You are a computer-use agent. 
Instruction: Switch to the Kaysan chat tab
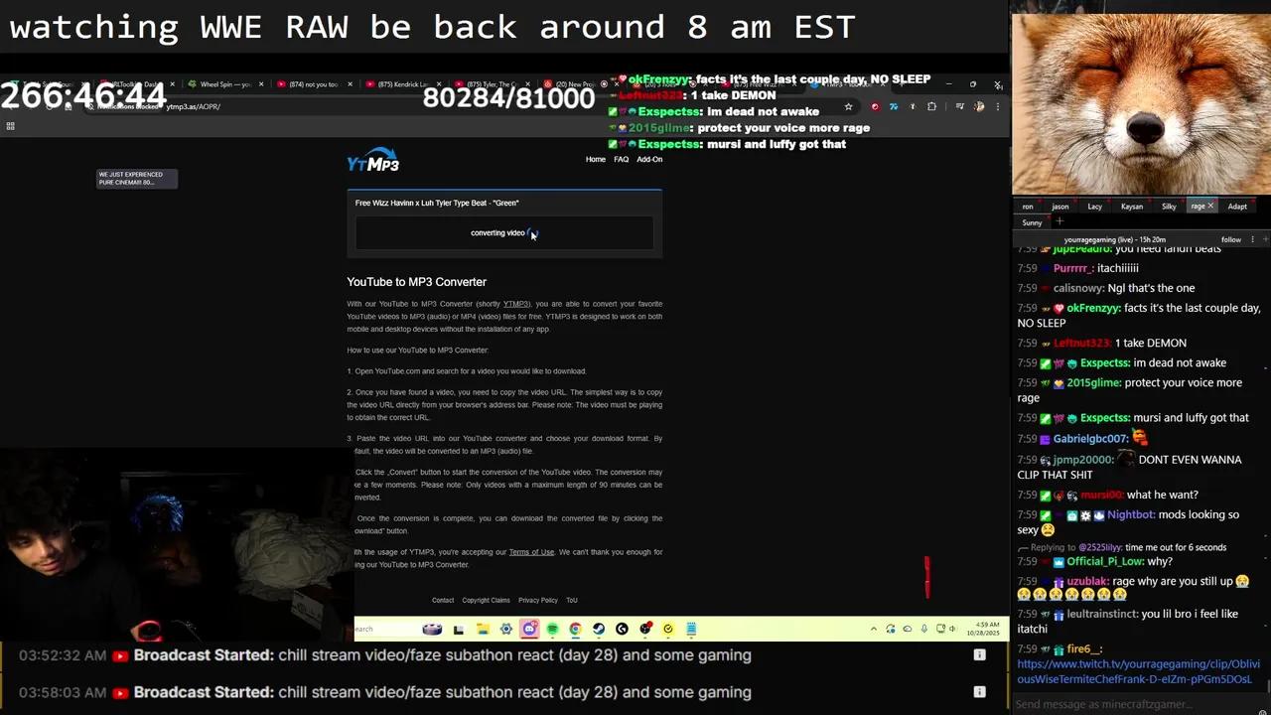coord(1132,207)
